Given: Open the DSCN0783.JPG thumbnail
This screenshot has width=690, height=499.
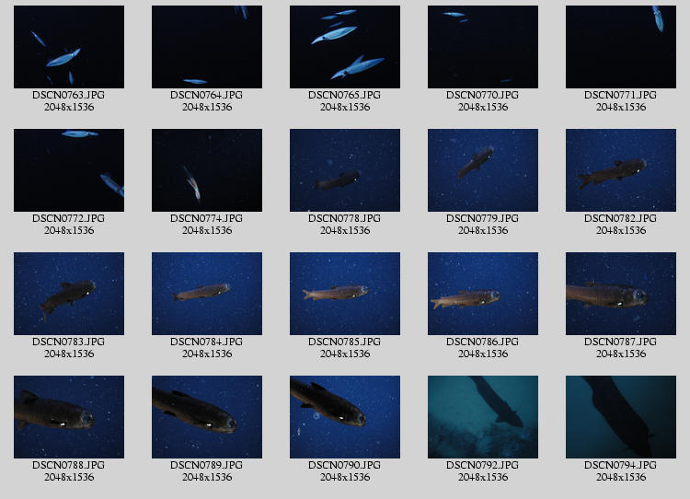Looking at the screenshot, I should 68,294.
